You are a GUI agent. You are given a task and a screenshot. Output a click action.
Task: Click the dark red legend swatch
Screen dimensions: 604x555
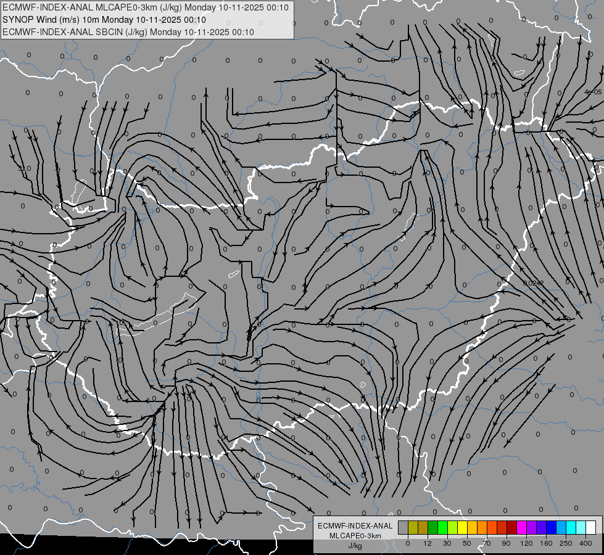pos(512,527)
